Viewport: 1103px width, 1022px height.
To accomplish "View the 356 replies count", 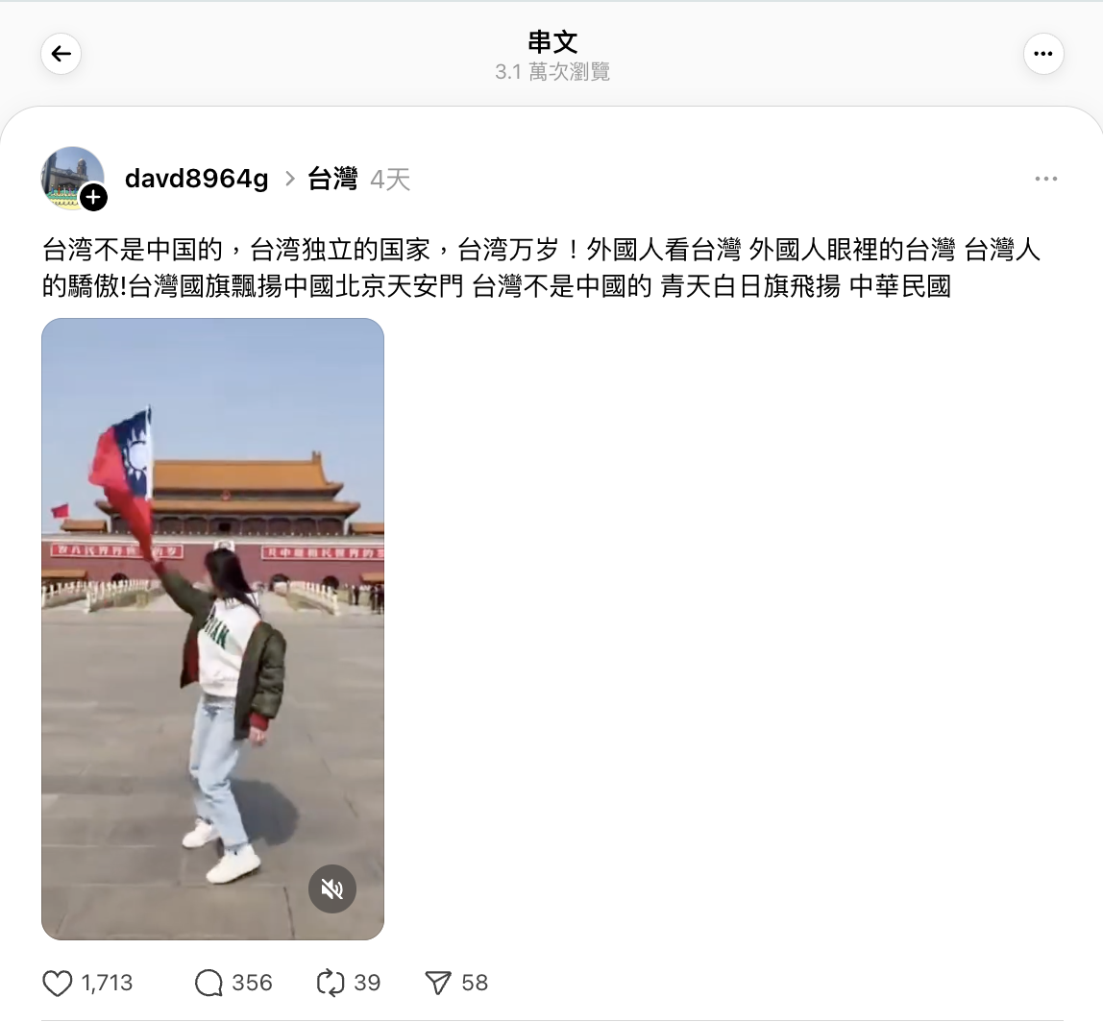I will click(x=252, y=983).
